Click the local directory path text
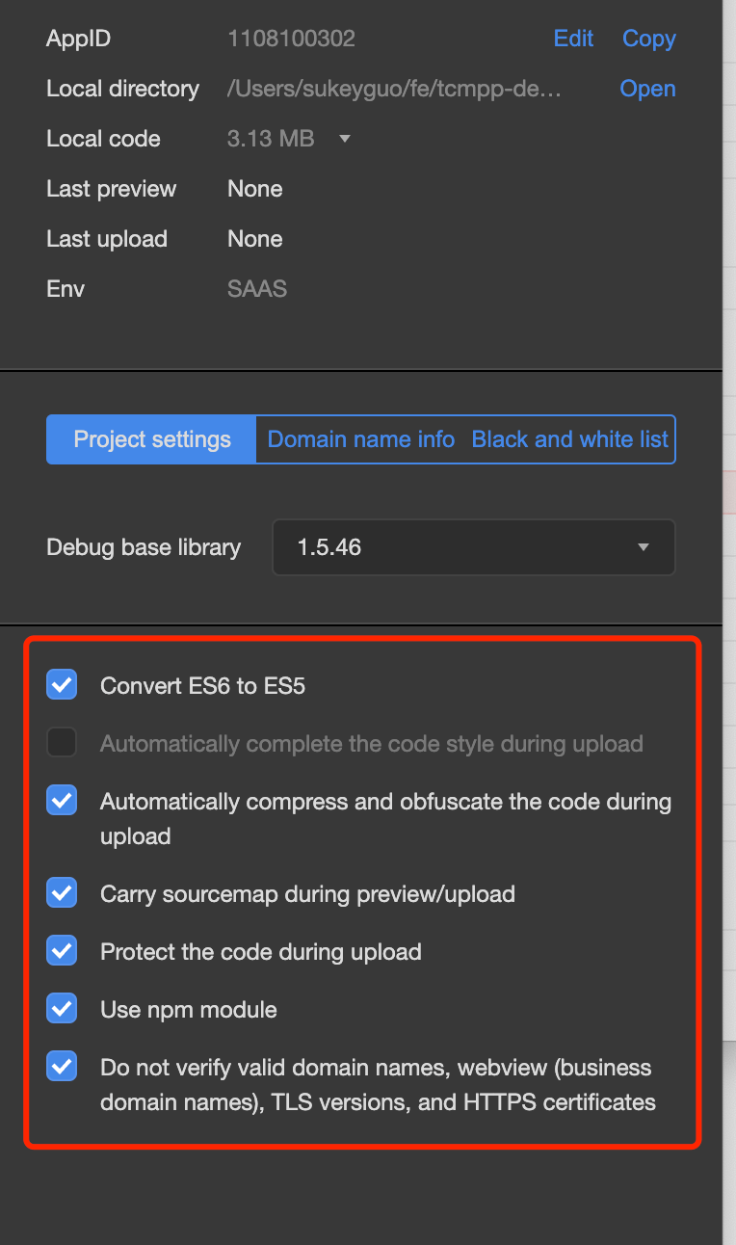 pos(393,89)
